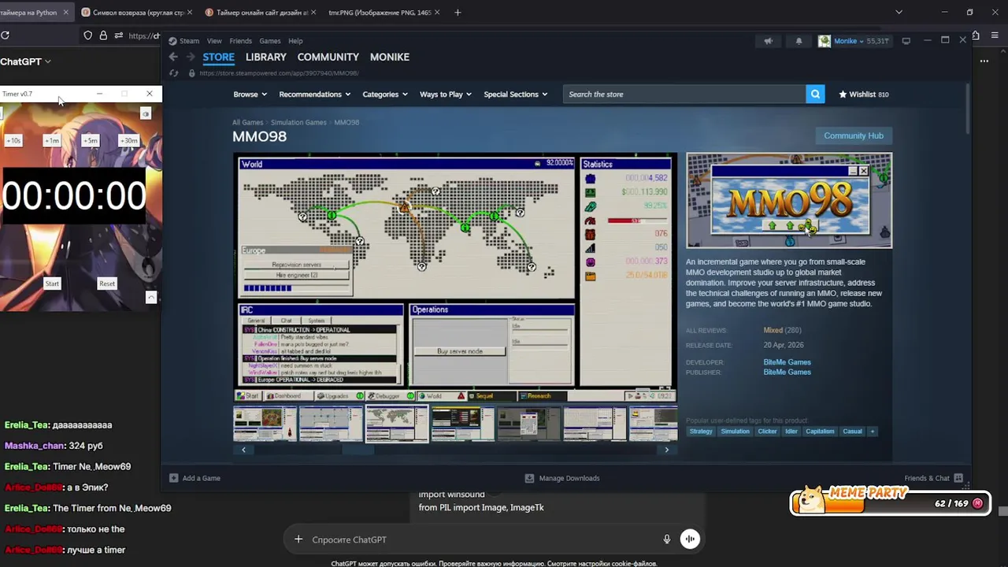Open the ChatGPT model selector dropdown
Screen dimensions: 1008x567
tap(26, 61)
